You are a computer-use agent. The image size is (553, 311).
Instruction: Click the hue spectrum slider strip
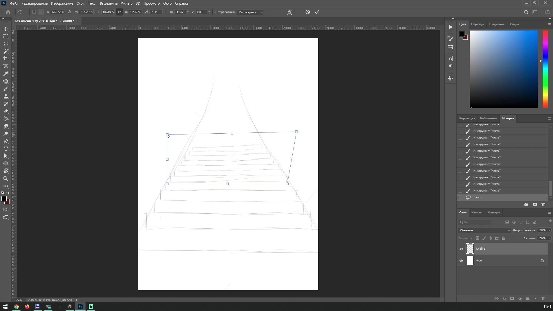(545, 69)
